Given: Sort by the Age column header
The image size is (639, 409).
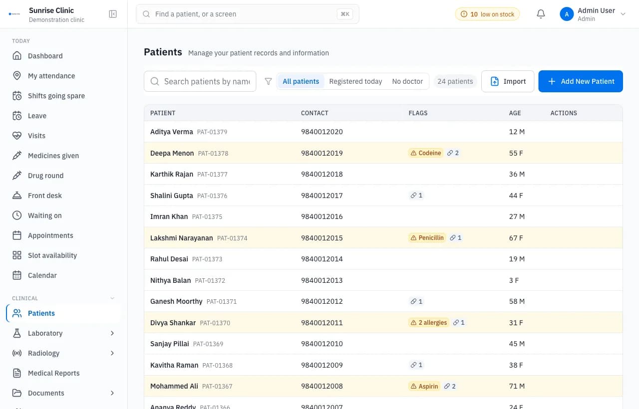Looking at the screenshot, I should pyautogui.click(x=515, y=113).
